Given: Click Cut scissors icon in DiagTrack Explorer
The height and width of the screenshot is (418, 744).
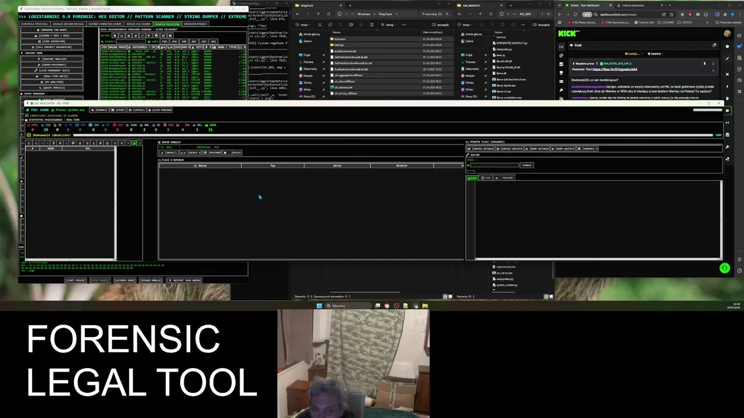Looking at the screenshot, I should pos(320,25).
